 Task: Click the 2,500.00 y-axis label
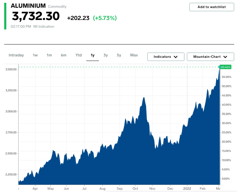(11, 153)
